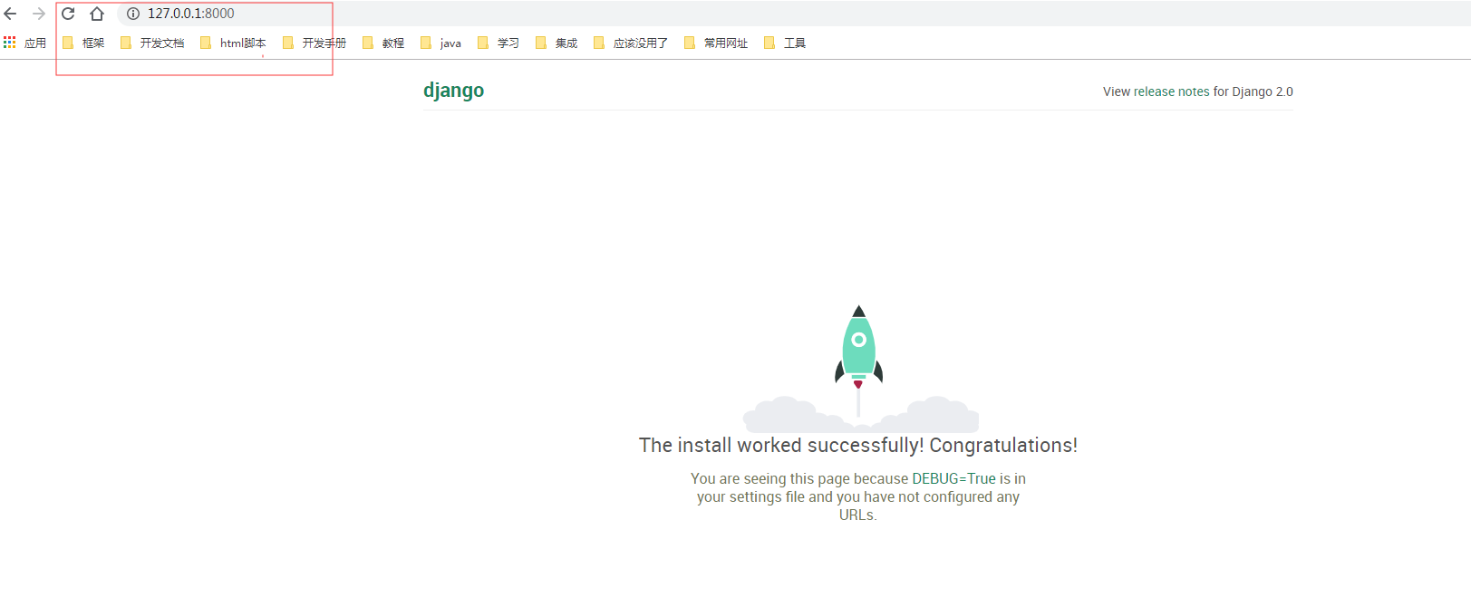The height and width of the screenshot is (597, 1471).
Task: Open the browser home page icon
Action: tap(97, 14)
